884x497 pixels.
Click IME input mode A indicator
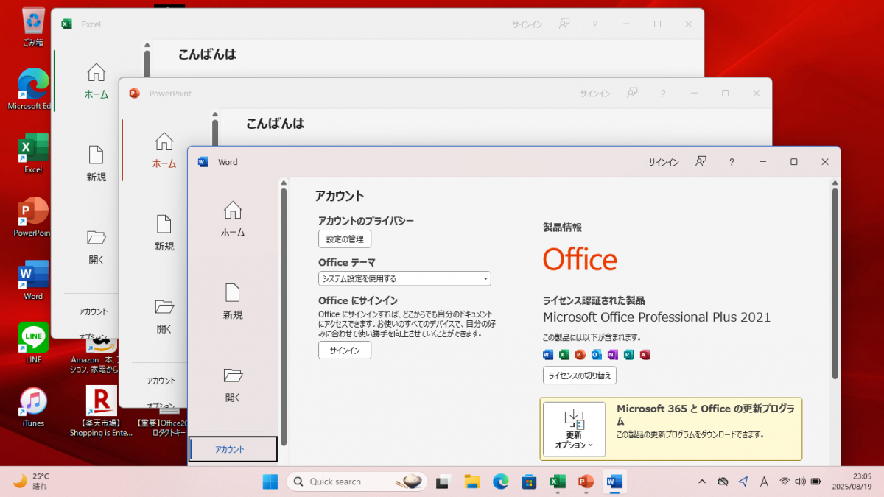[x=764, y=482]
